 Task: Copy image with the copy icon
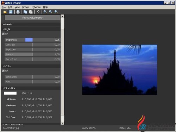[x=25, y=12]
